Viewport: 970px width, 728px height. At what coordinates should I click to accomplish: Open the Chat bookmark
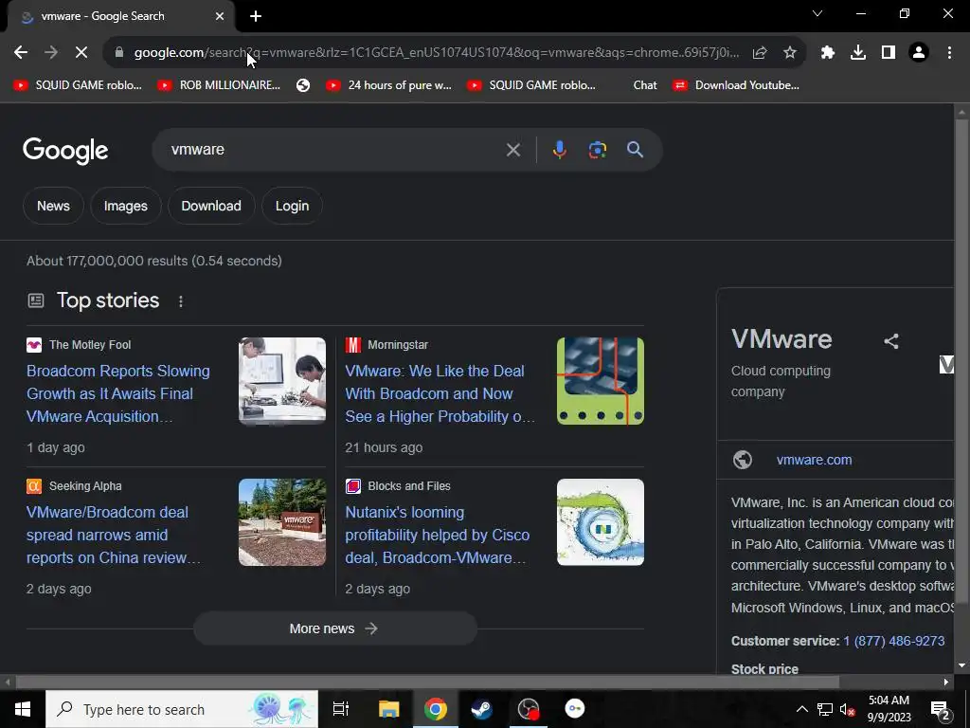pyautogui.click(x=644, y=85)
